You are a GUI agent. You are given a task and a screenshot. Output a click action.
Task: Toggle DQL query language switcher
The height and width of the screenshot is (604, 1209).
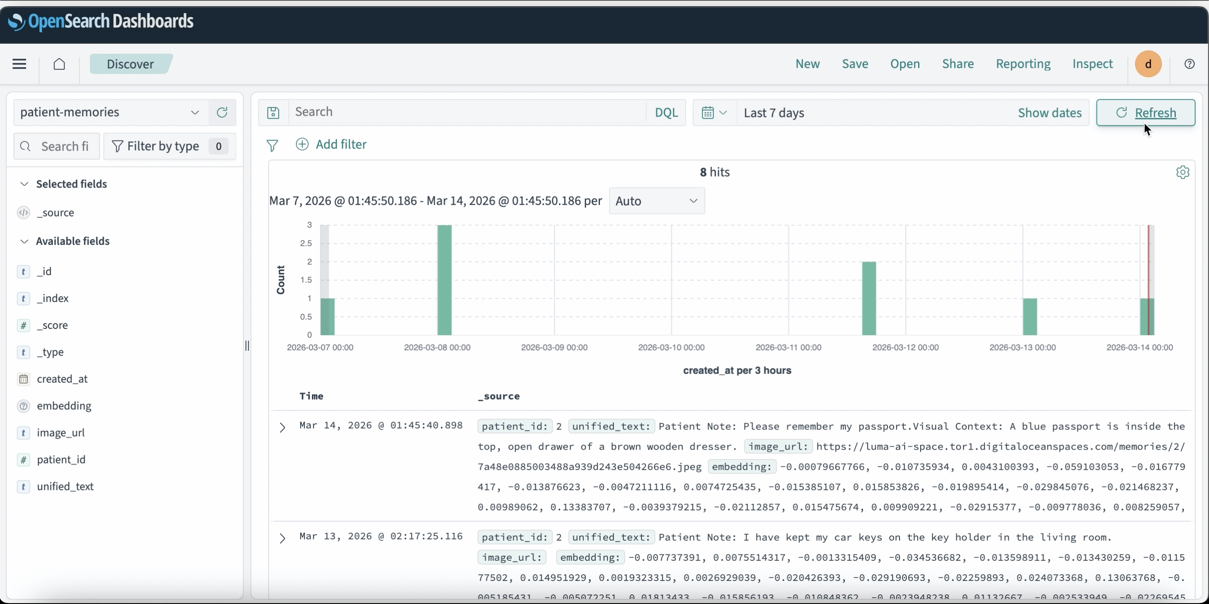point(666,112)
